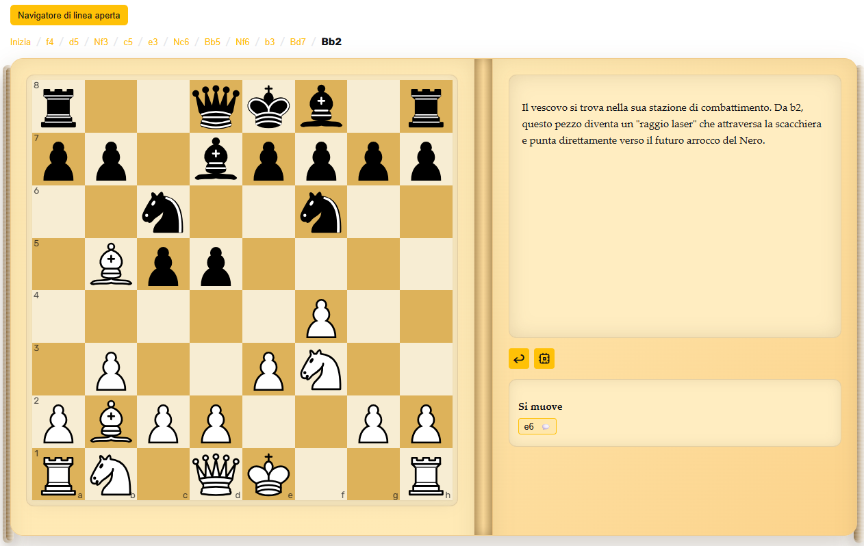Click the white bishop on b5

[x=111, y=264]
